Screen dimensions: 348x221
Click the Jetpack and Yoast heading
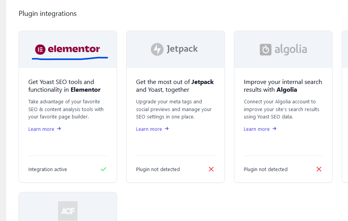tap(175, 86)
